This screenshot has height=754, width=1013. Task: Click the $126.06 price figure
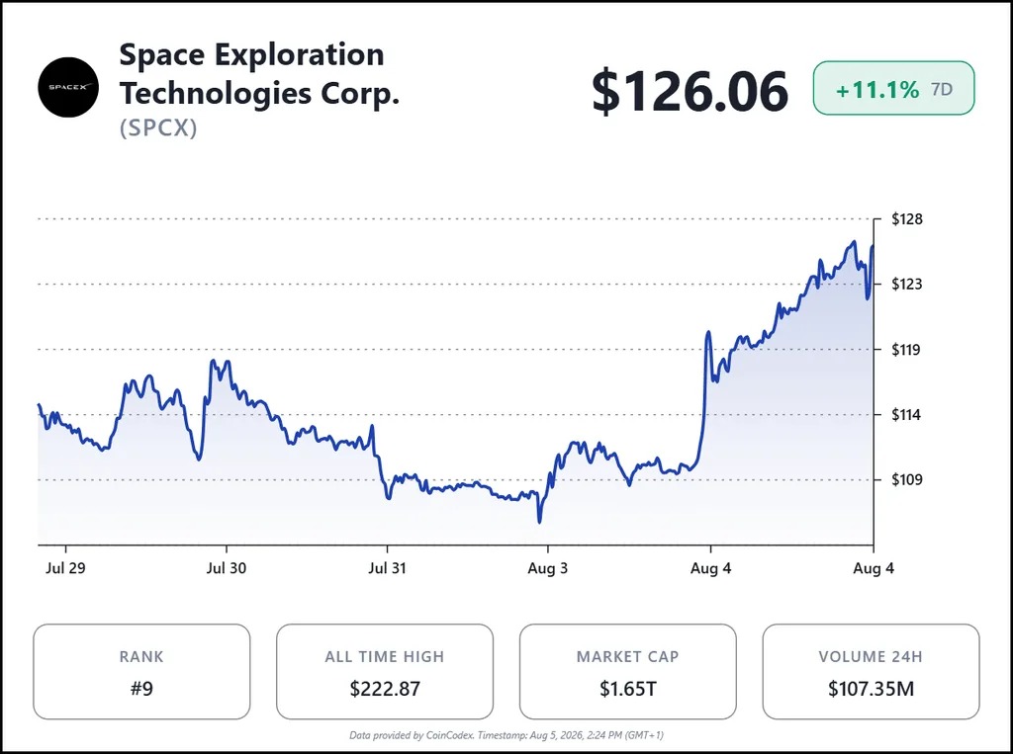point(690,90)
